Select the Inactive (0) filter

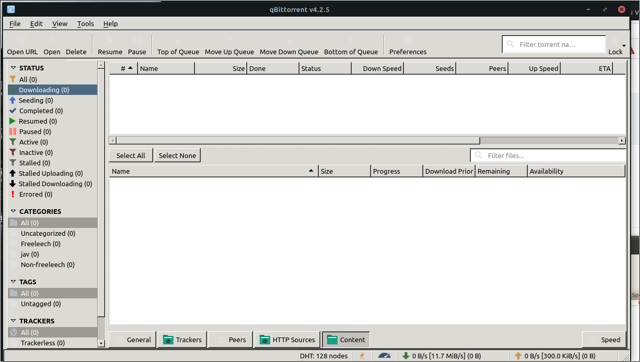click(x=52, y=152)
